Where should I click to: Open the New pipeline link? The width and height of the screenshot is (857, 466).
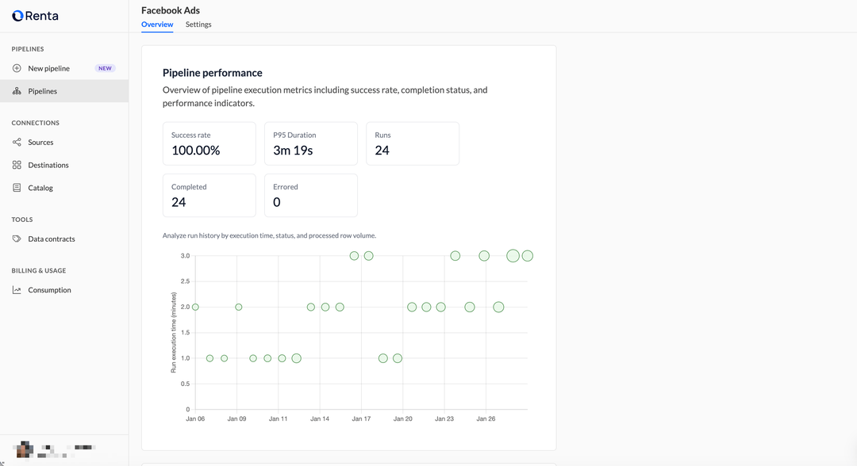coord(48,68)
